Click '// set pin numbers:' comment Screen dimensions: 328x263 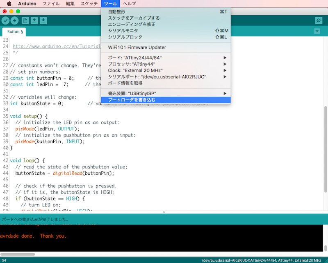point(35,72)
